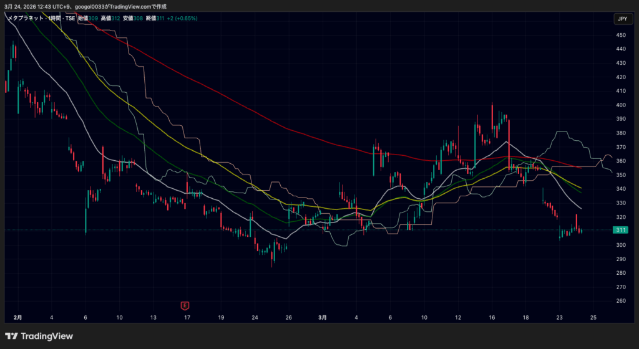Image resolution: width=639 pixels, height=349 pixels.
Task: Click the 13 date label on time axis
Action: pyautogui.click(x=154, y=318)
